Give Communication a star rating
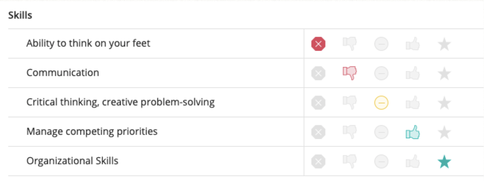 point(444,73)
